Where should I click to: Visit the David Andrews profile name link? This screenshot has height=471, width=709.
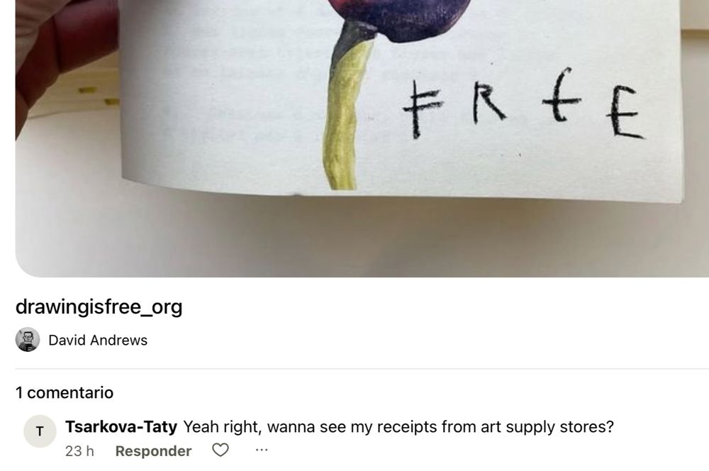coord(98,340)
